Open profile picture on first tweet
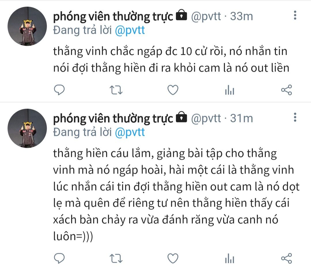 (27, 26)
